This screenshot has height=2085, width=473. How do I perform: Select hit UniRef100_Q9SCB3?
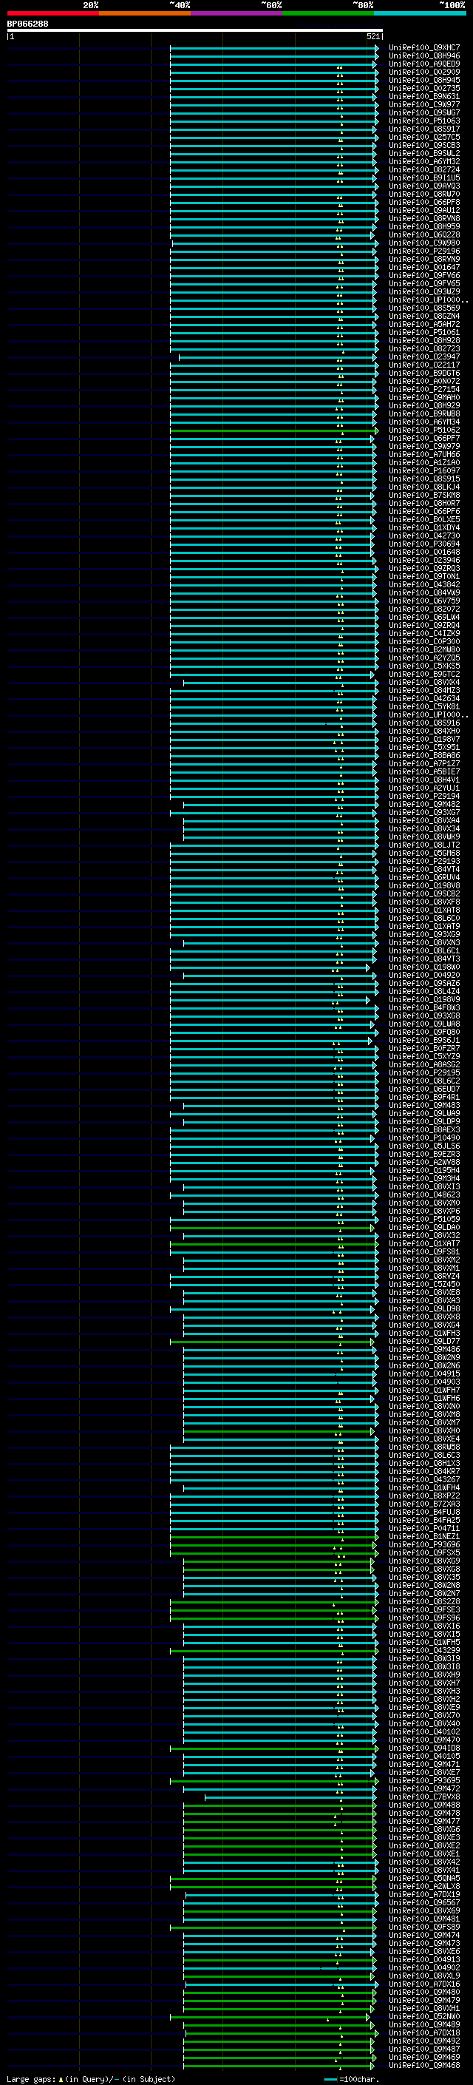coord(424,145)
